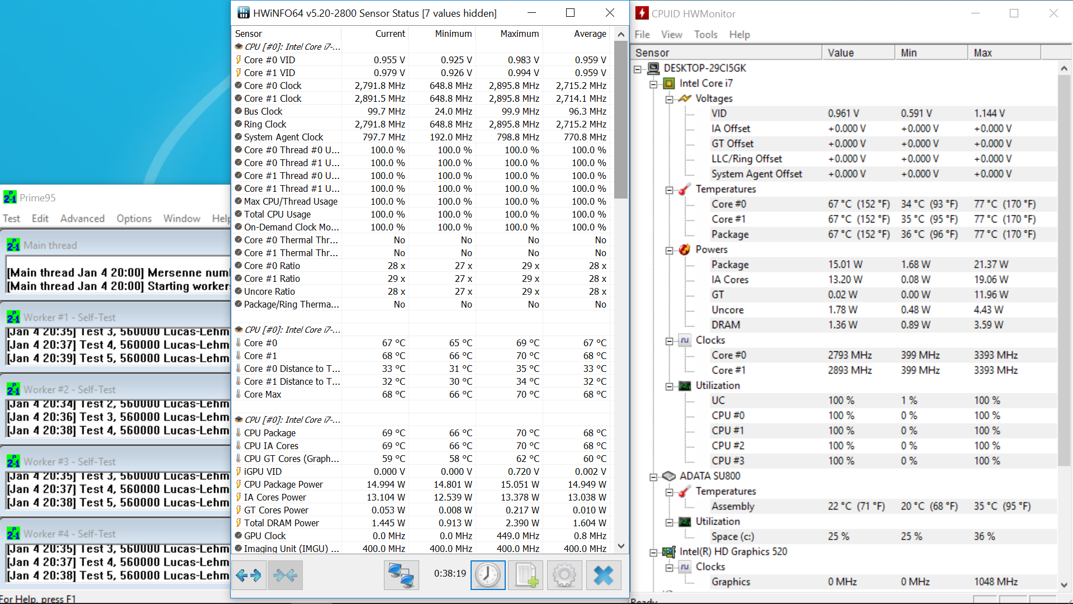
Task: Collapse Intel Core i7 Clocks group
Action: click(x=669, y=341)
